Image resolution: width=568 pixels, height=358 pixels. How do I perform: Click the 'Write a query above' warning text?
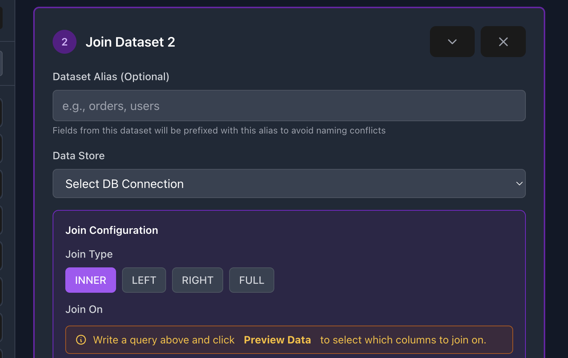click(164, 340)
